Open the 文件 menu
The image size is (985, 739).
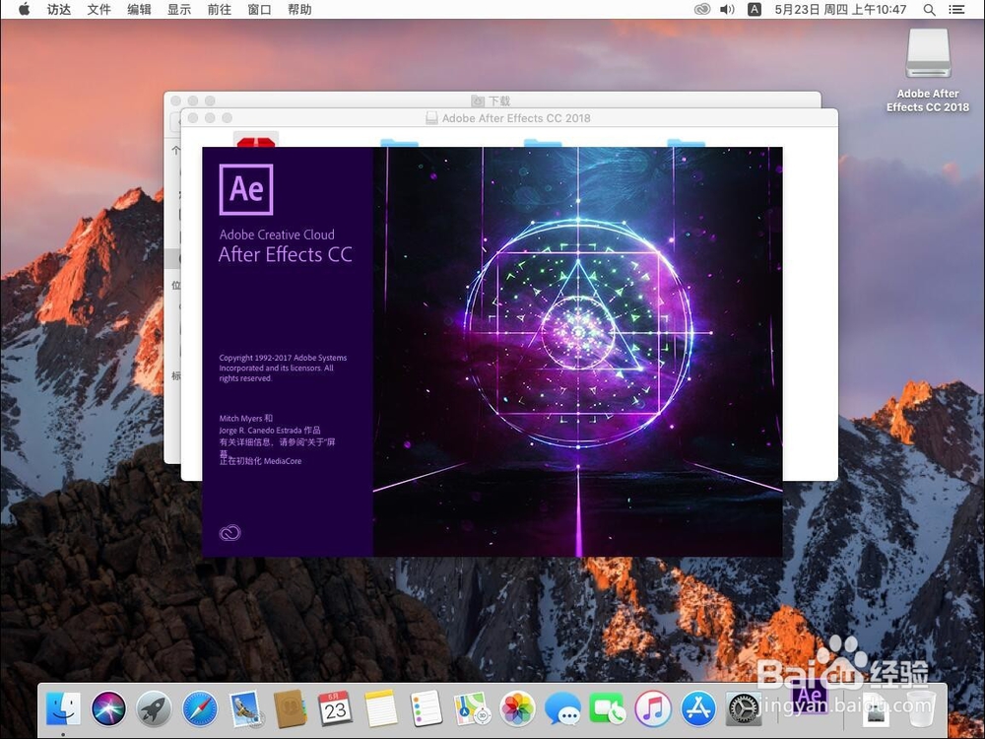[x=99, y=10]
